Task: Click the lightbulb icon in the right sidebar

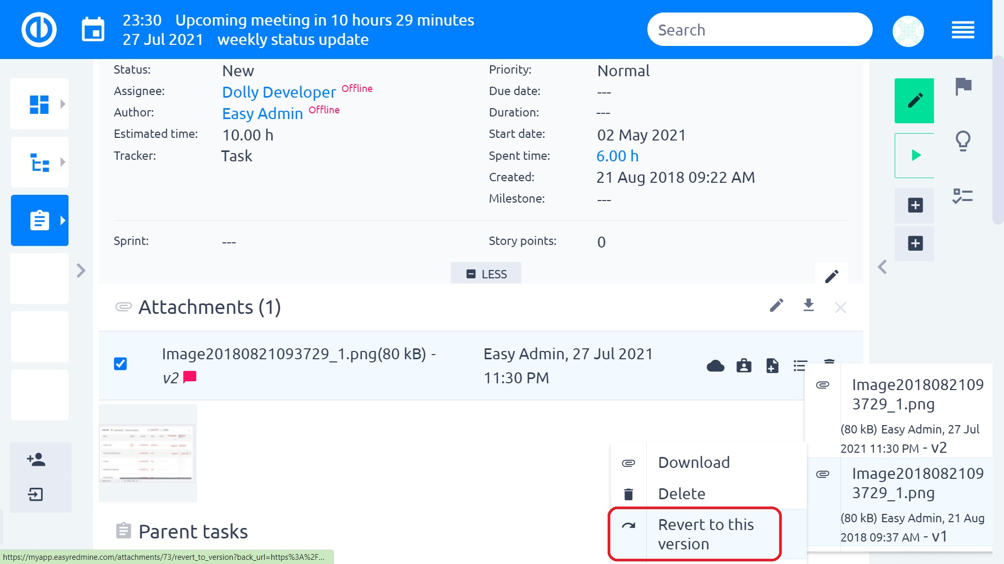Action: tap(962, 140)
